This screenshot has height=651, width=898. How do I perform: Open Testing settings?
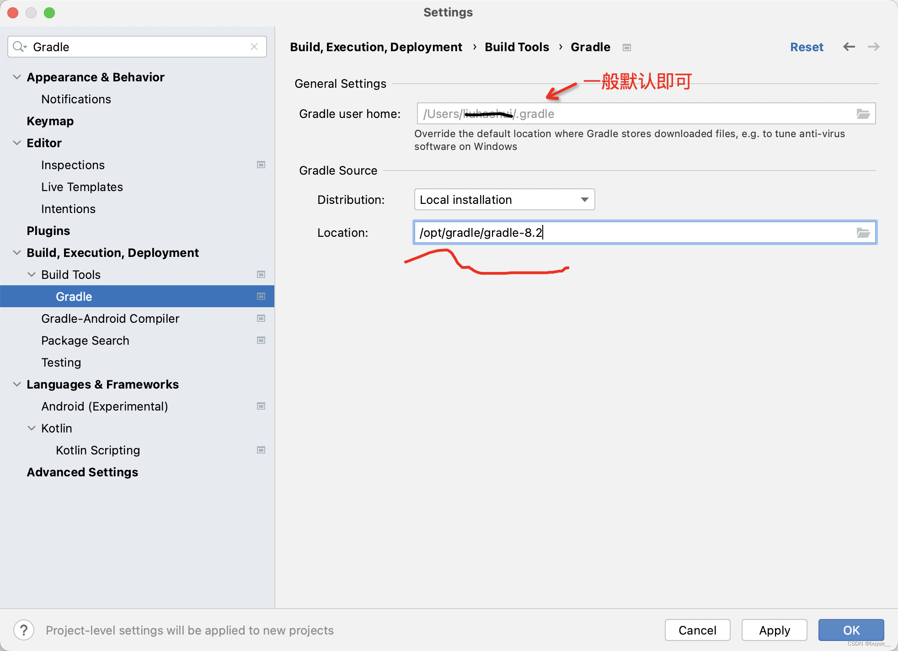click(x=61, y=363)
